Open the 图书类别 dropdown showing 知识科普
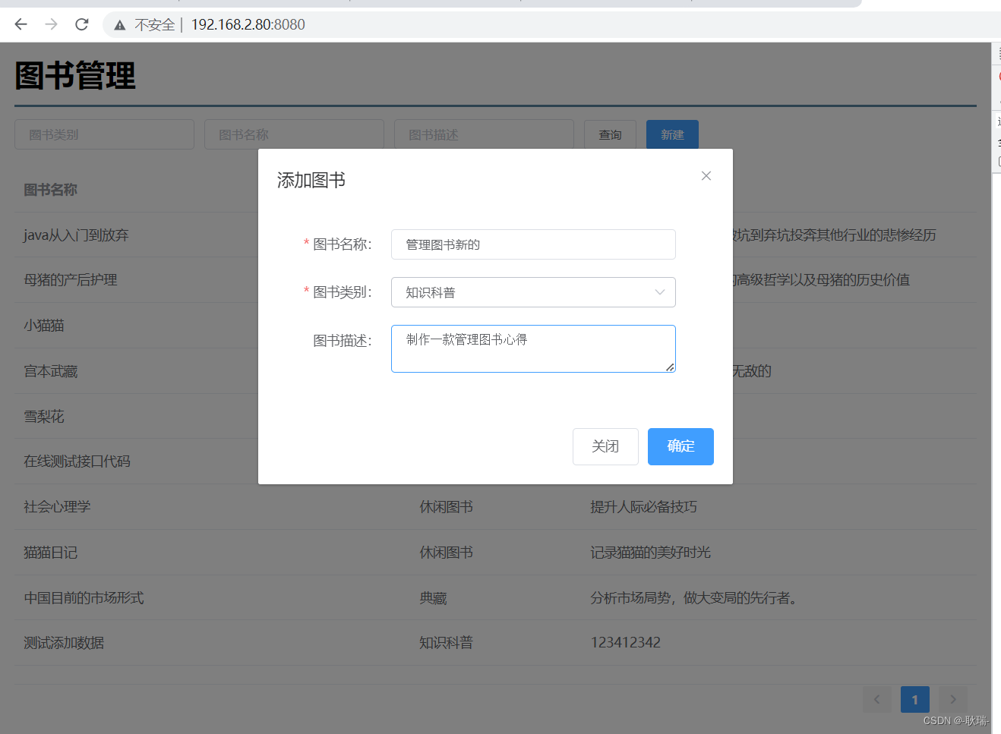The width and height of the screenshot is (1001, 734). [533, 292]
